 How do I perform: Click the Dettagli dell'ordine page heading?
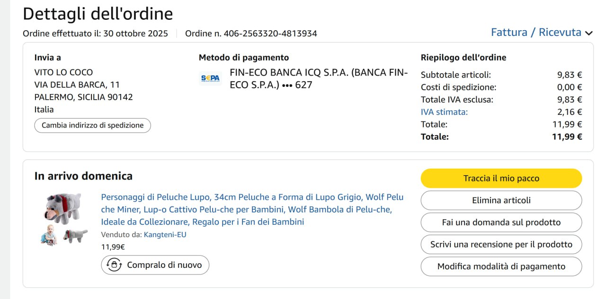pyautogui.click(x=98, y=14)
